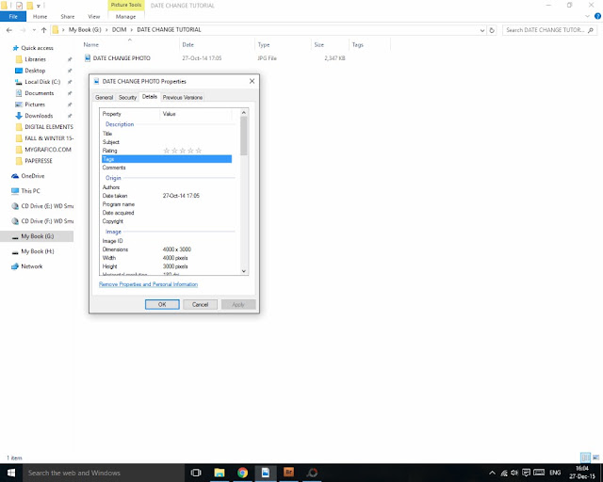Sort files by the Type column
The width and height of the screenshot is (603, 482).
(x=264, y=44)
